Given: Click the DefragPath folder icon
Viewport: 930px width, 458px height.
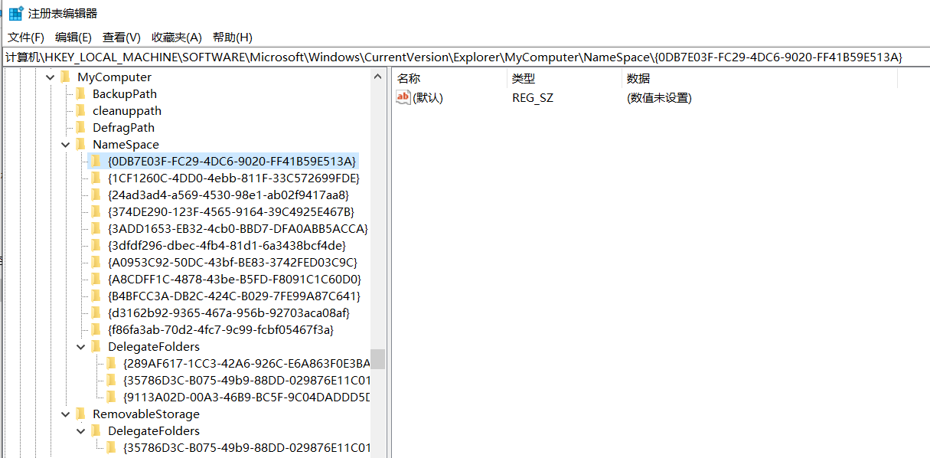Looking at the screenshot, I should pyautogui.click(x=80, y=127).
